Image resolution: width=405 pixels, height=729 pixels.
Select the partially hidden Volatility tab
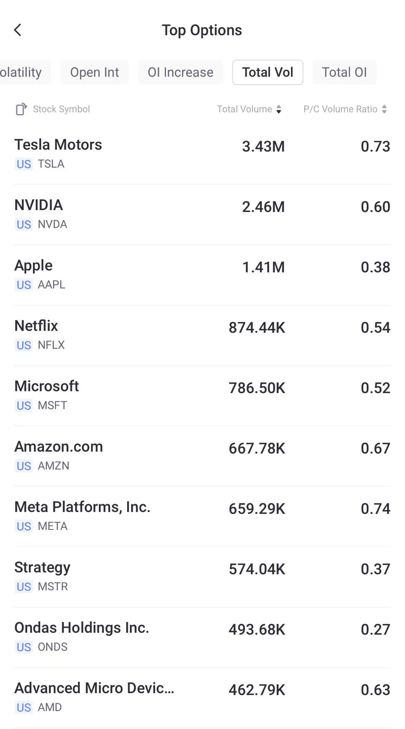(x=22, y=73)
